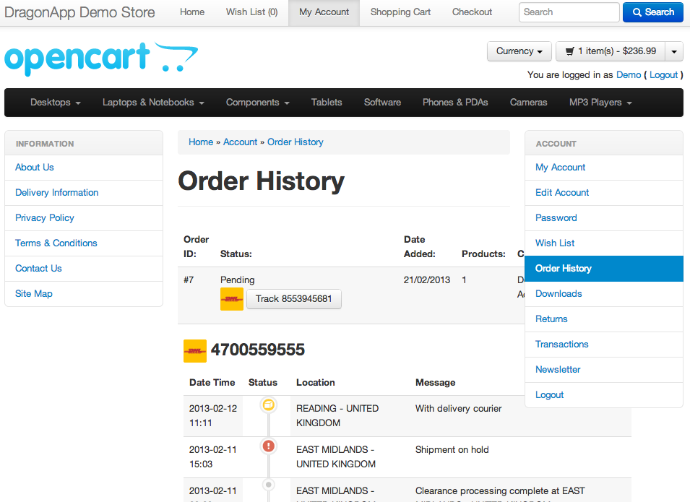The image size is (690, 502).
Task: Expand the MP3 Players menu
Action: point(600,103)
